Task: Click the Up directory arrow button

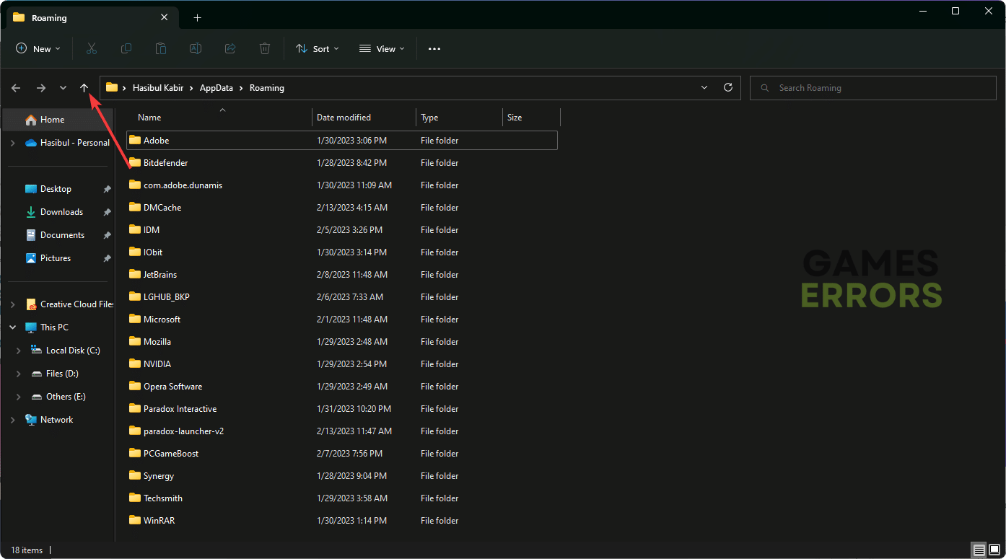Action: 84,88
